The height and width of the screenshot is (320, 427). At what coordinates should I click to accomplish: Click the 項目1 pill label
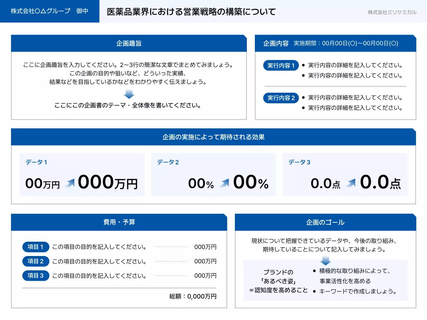click(x=36, y=247)
